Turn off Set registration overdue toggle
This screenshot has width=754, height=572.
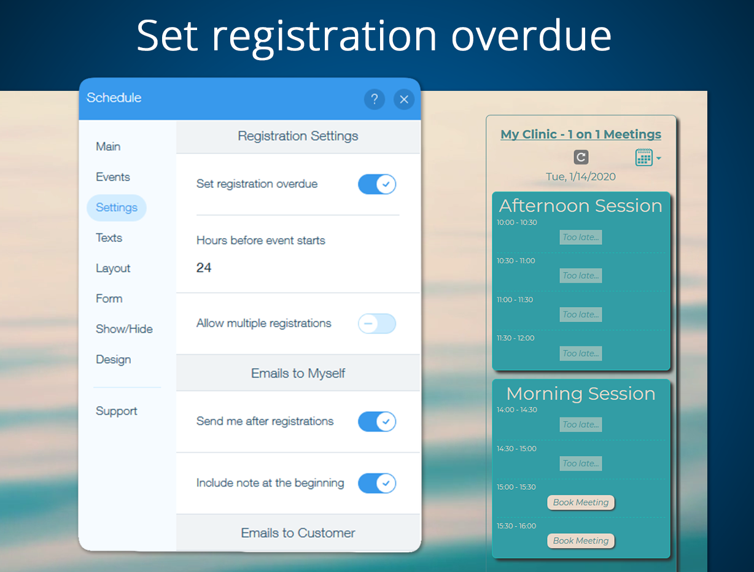point(377,184)
